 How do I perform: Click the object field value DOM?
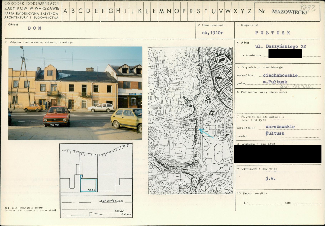pyautogui.click(x=34, y=28)
